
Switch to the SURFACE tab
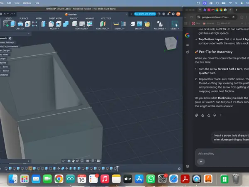[24, 18]
